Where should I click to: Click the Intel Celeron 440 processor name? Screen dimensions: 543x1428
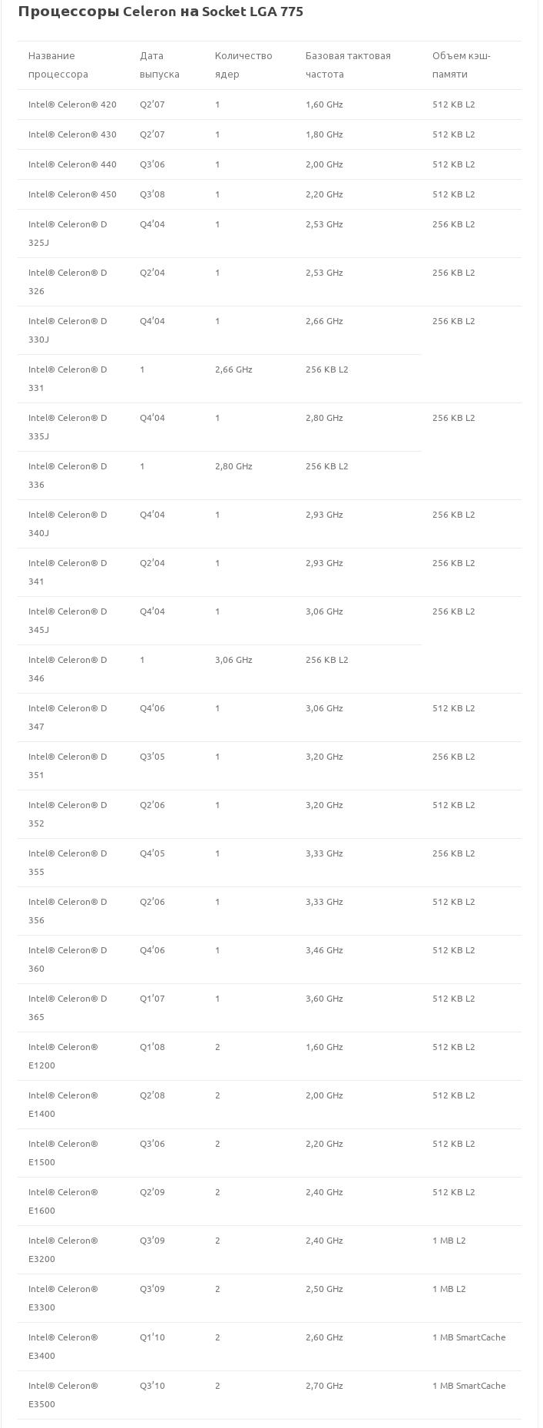pyautogui.click(x=72, y=164)
